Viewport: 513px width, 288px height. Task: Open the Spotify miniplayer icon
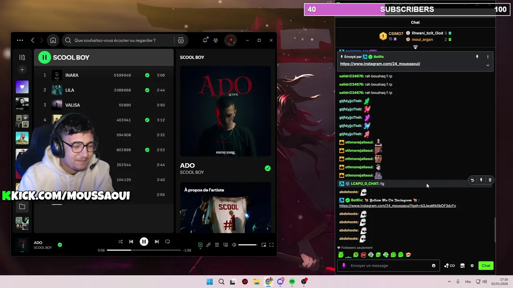264,245
